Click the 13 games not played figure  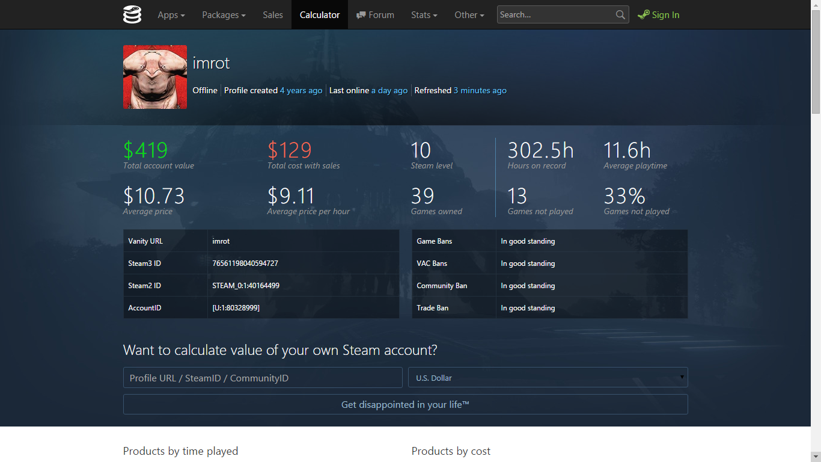coord(517,196)
